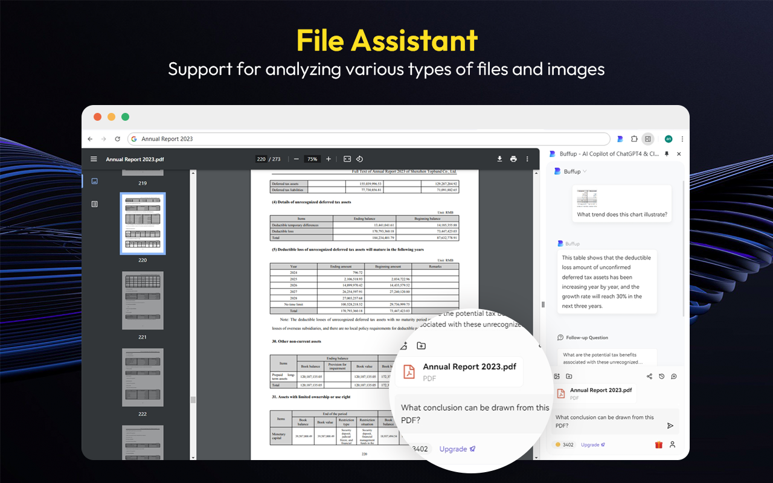Click the side panel resize handle
This screenshot has width=773, height=483.
click(x=542, y=305)
